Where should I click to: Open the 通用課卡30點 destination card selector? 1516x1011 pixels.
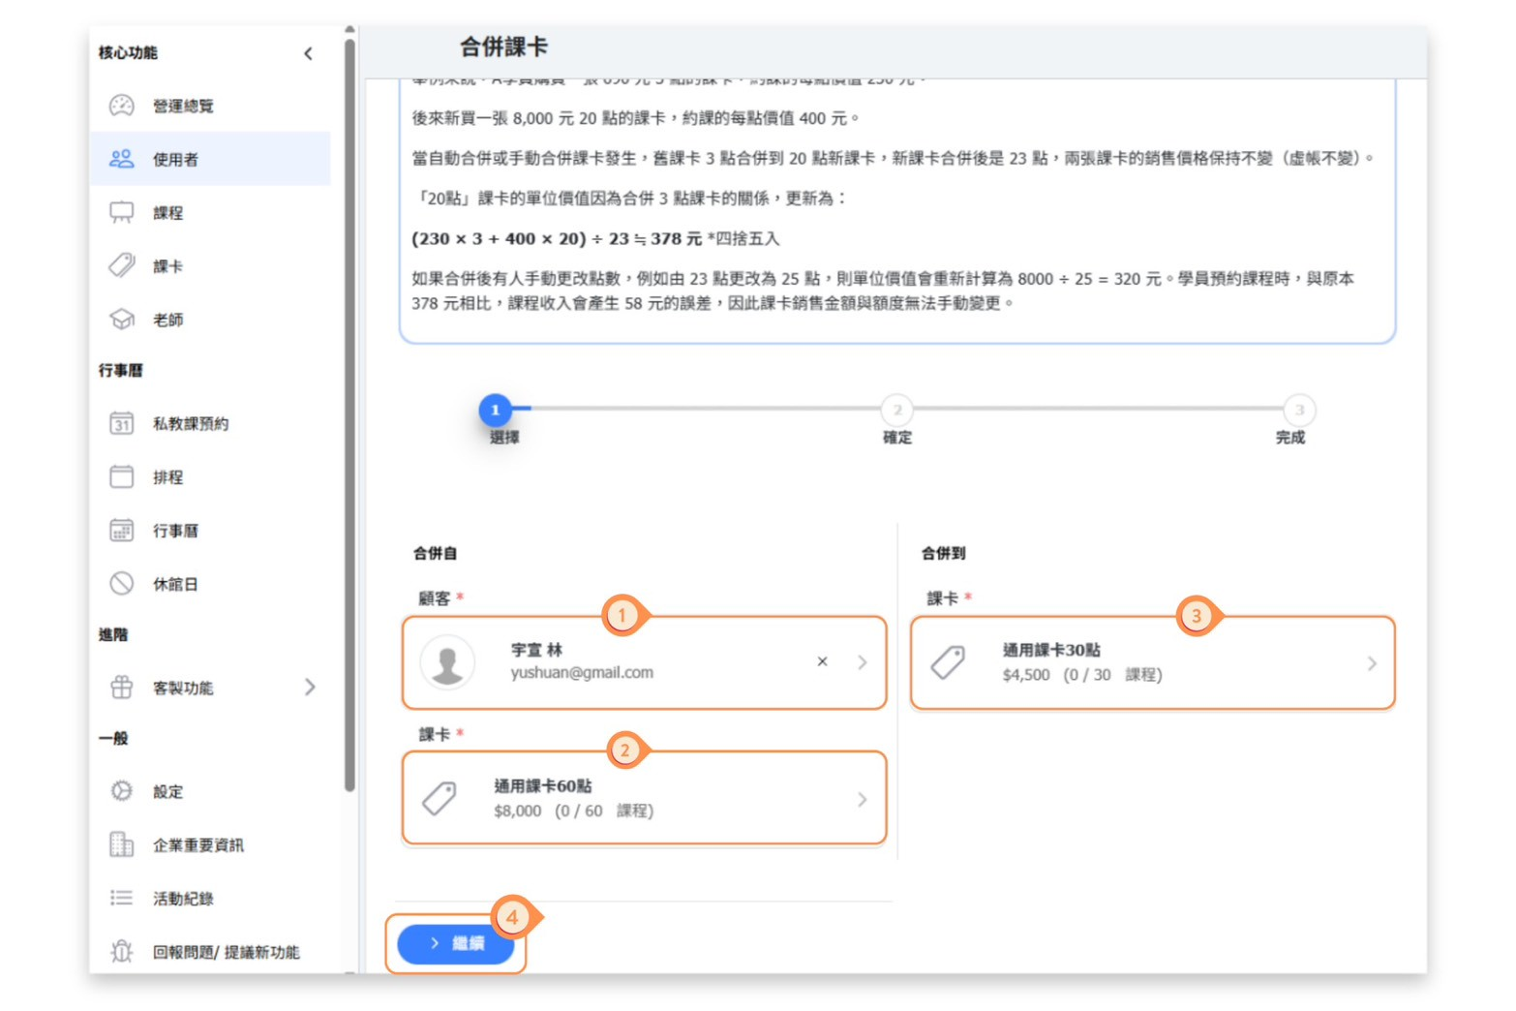1152,663
